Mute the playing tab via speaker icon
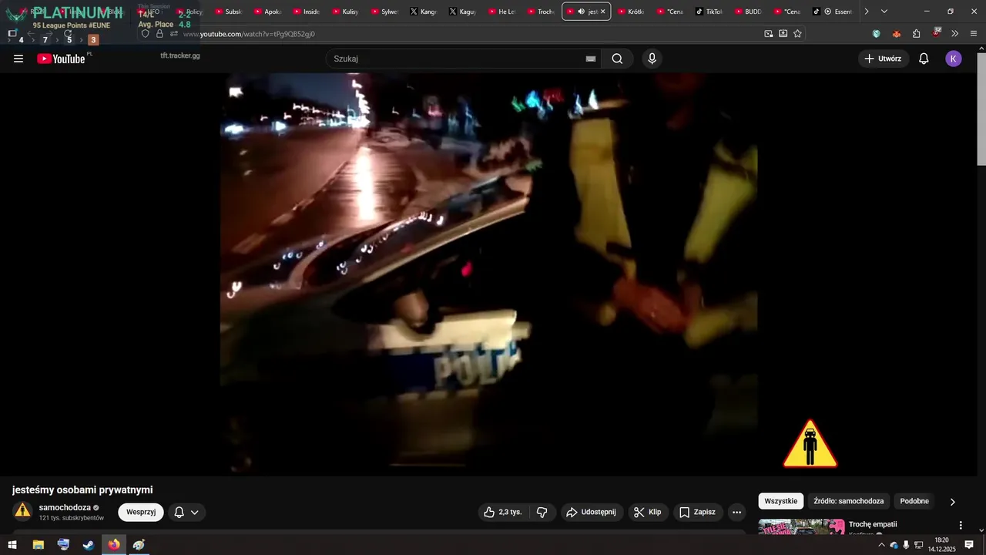Image resolution: width=986 pixels, height=555 pixels. (x=582, y=12)
